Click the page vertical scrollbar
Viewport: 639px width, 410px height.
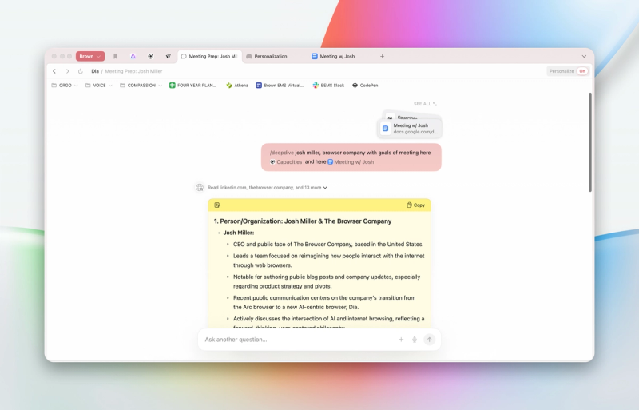pos(590,142)
